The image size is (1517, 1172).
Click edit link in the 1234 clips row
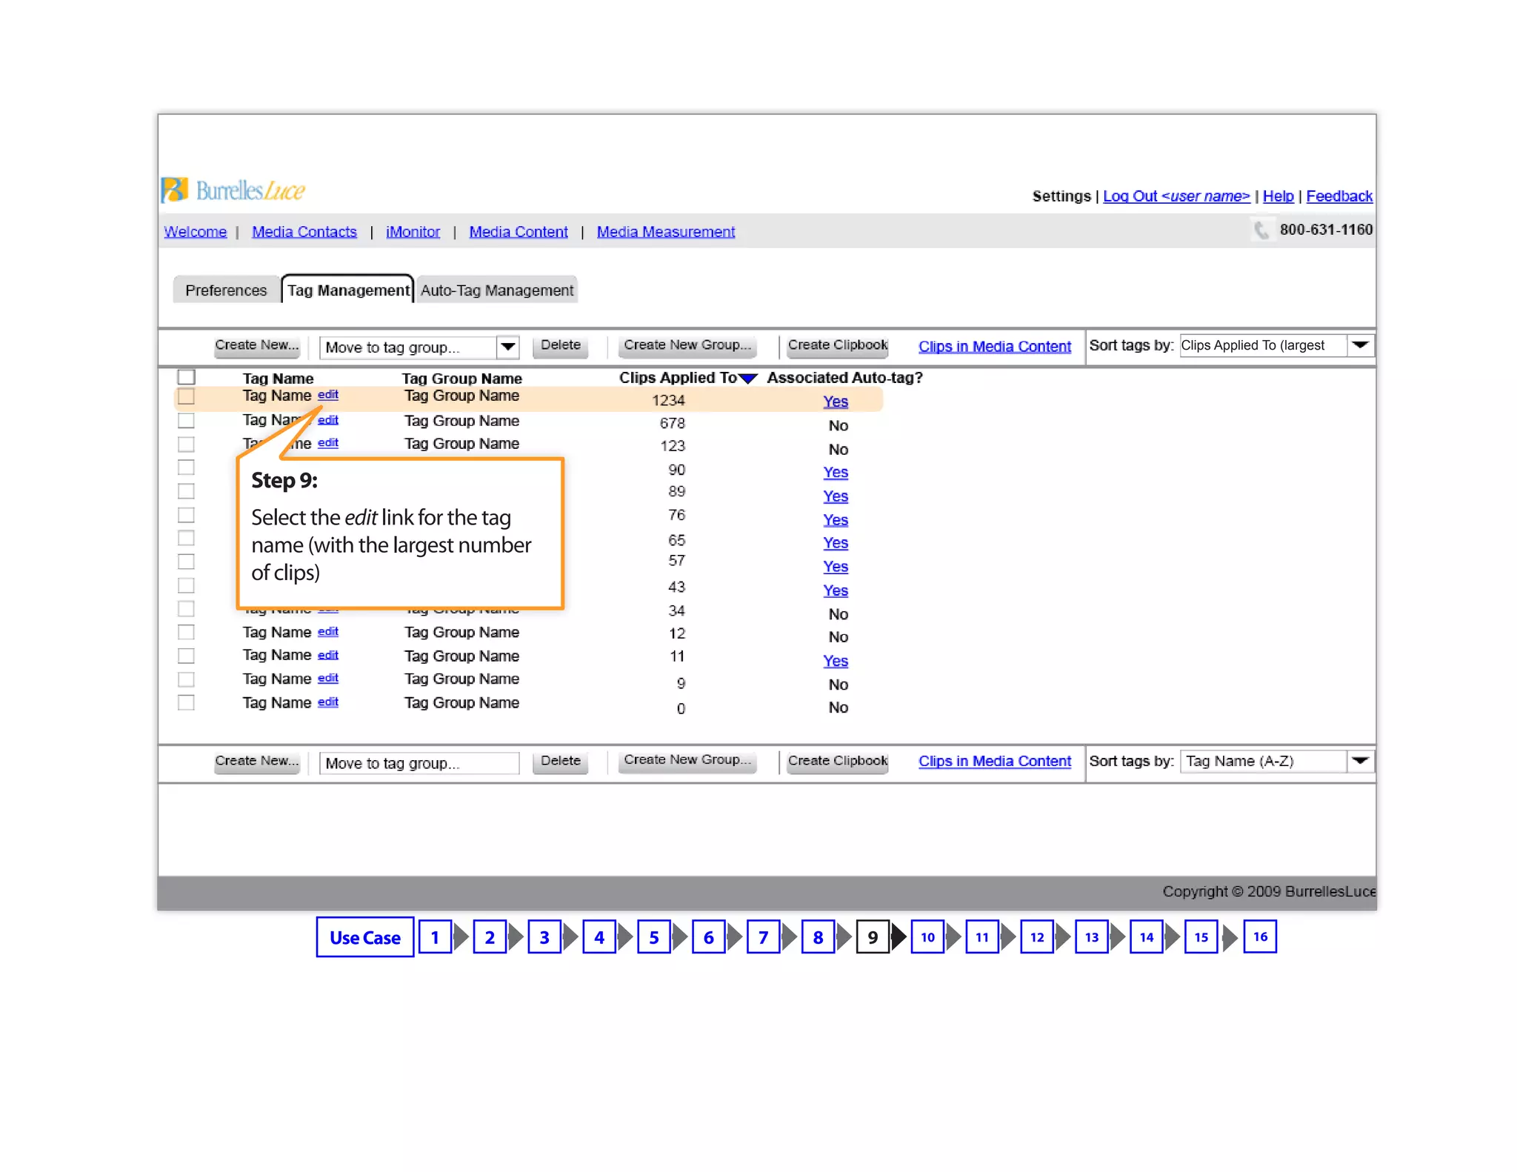[328, 395]
